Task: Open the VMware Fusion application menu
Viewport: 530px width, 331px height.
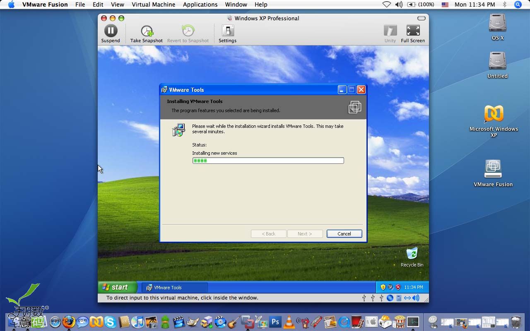Action: pos(45,5)
